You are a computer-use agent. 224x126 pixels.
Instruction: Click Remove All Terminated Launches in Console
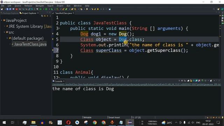(185, 81)
